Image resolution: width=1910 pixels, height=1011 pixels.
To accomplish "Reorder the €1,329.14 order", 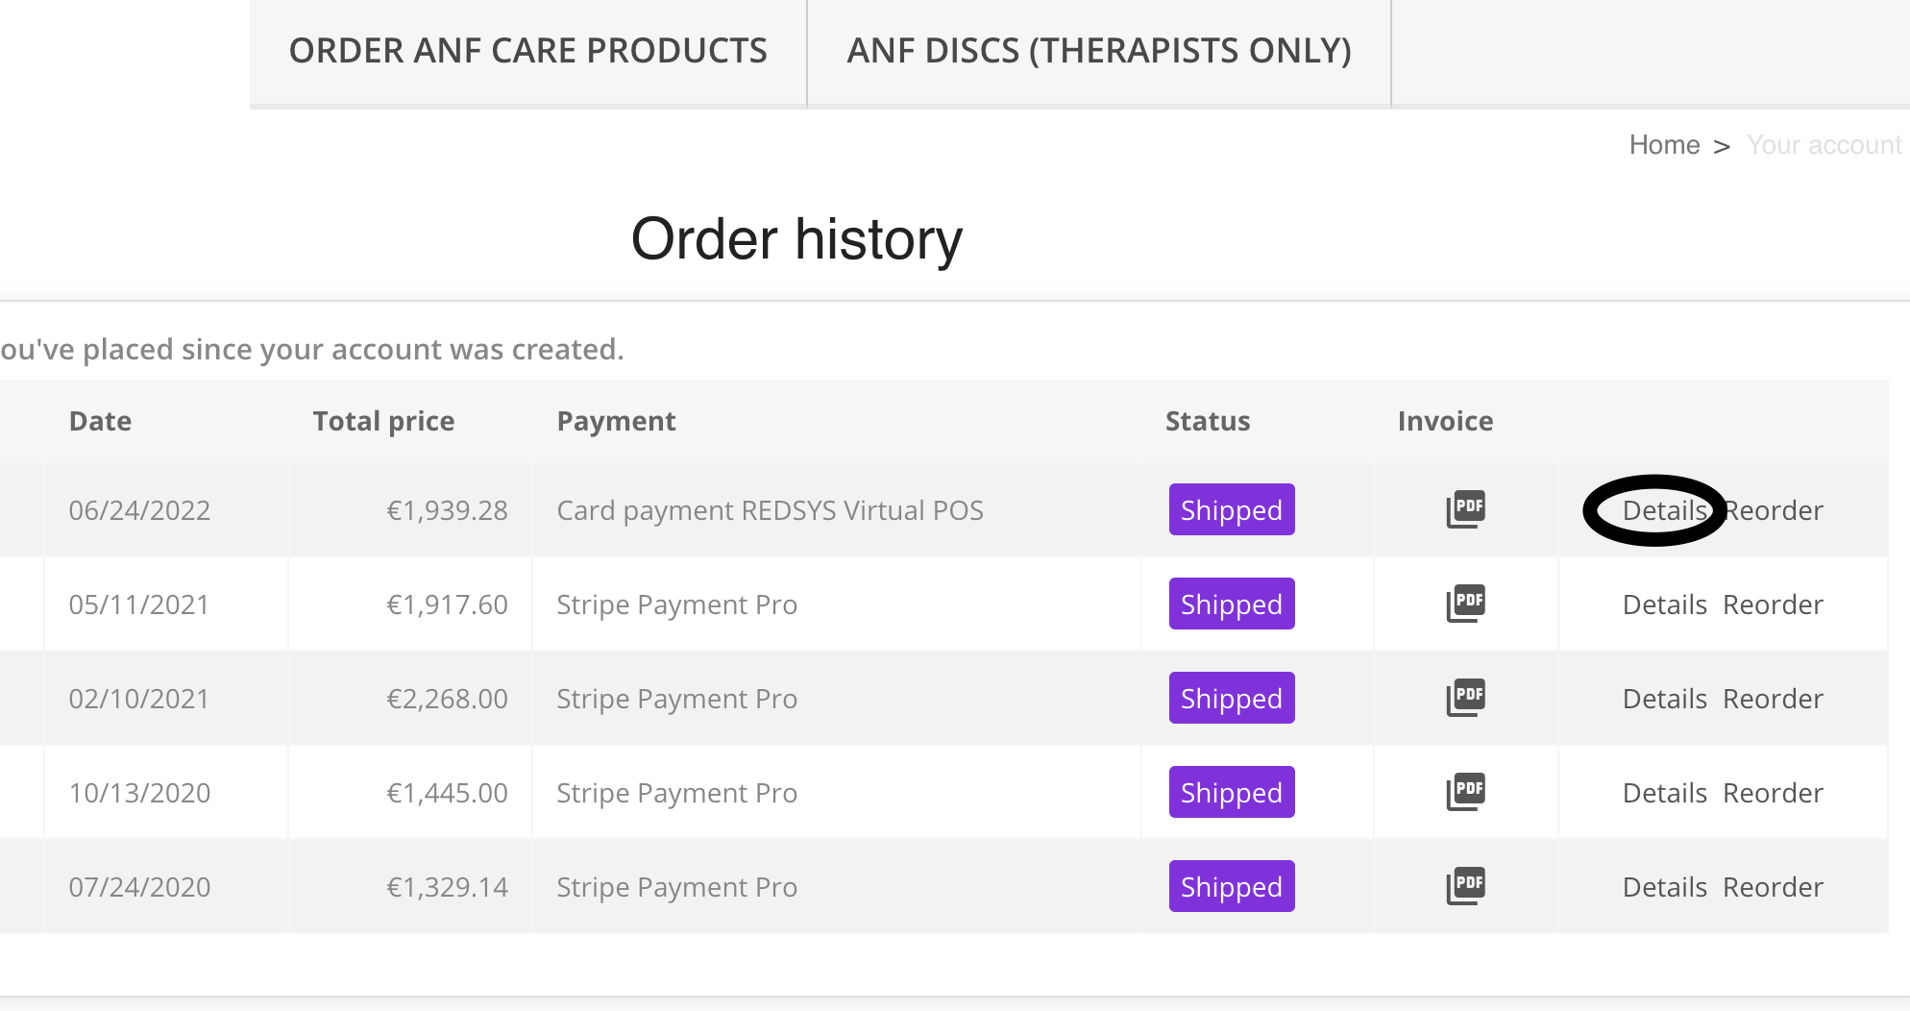I will click(x=1774, y=887).
